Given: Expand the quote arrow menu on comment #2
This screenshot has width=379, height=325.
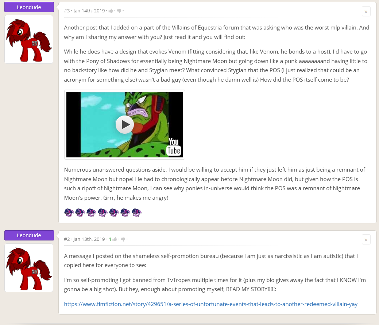Looking at the screenshot, I should point(366,240).
